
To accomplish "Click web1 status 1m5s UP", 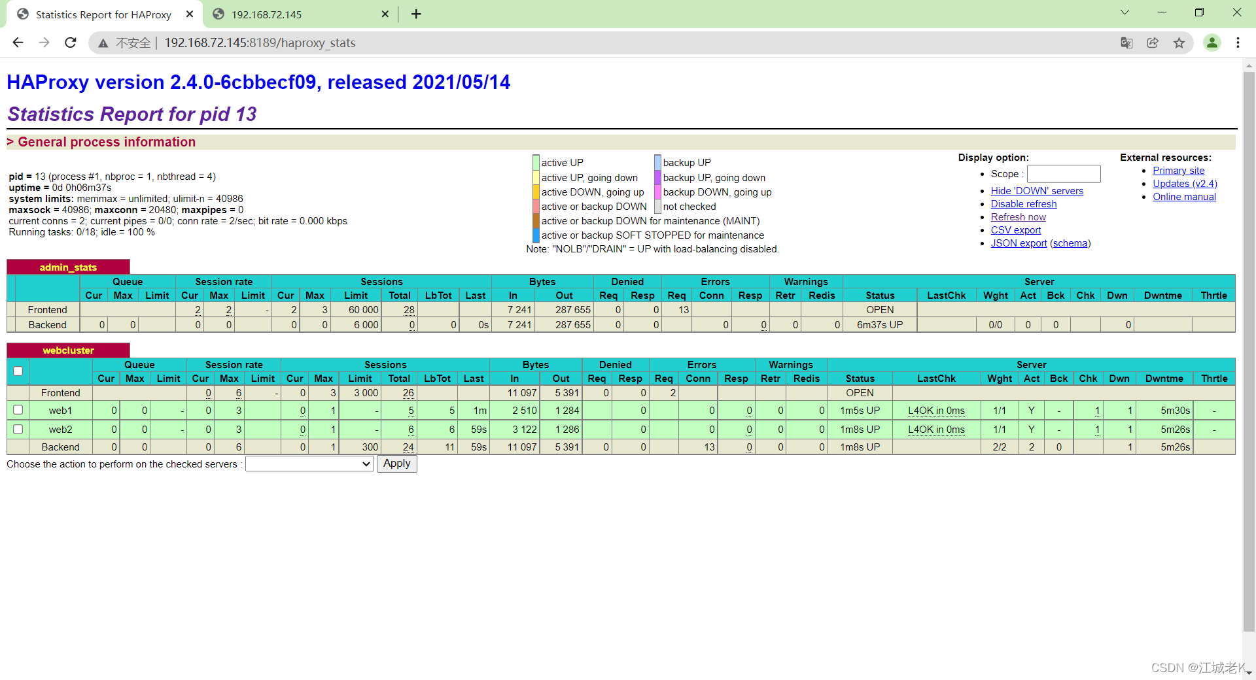I will coord(860,411).
